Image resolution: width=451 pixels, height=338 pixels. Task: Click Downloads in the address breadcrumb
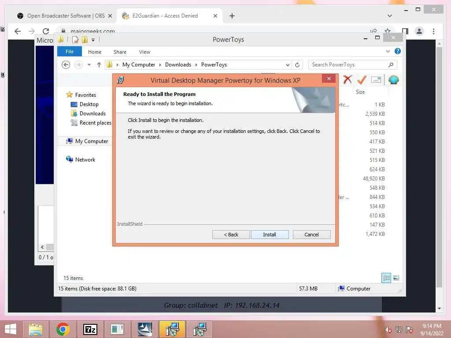tap(178, 65)
